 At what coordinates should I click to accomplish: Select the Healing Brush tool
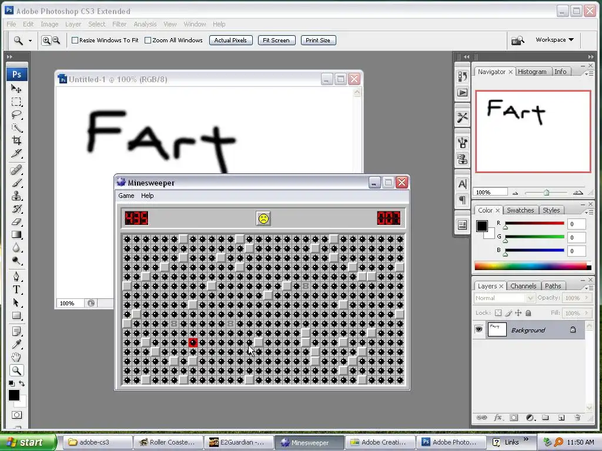16,170
